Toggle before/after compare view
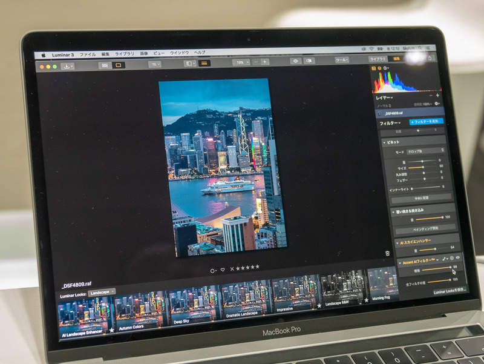Viewport: 484px width, 364px height. [x=309, y=61]
